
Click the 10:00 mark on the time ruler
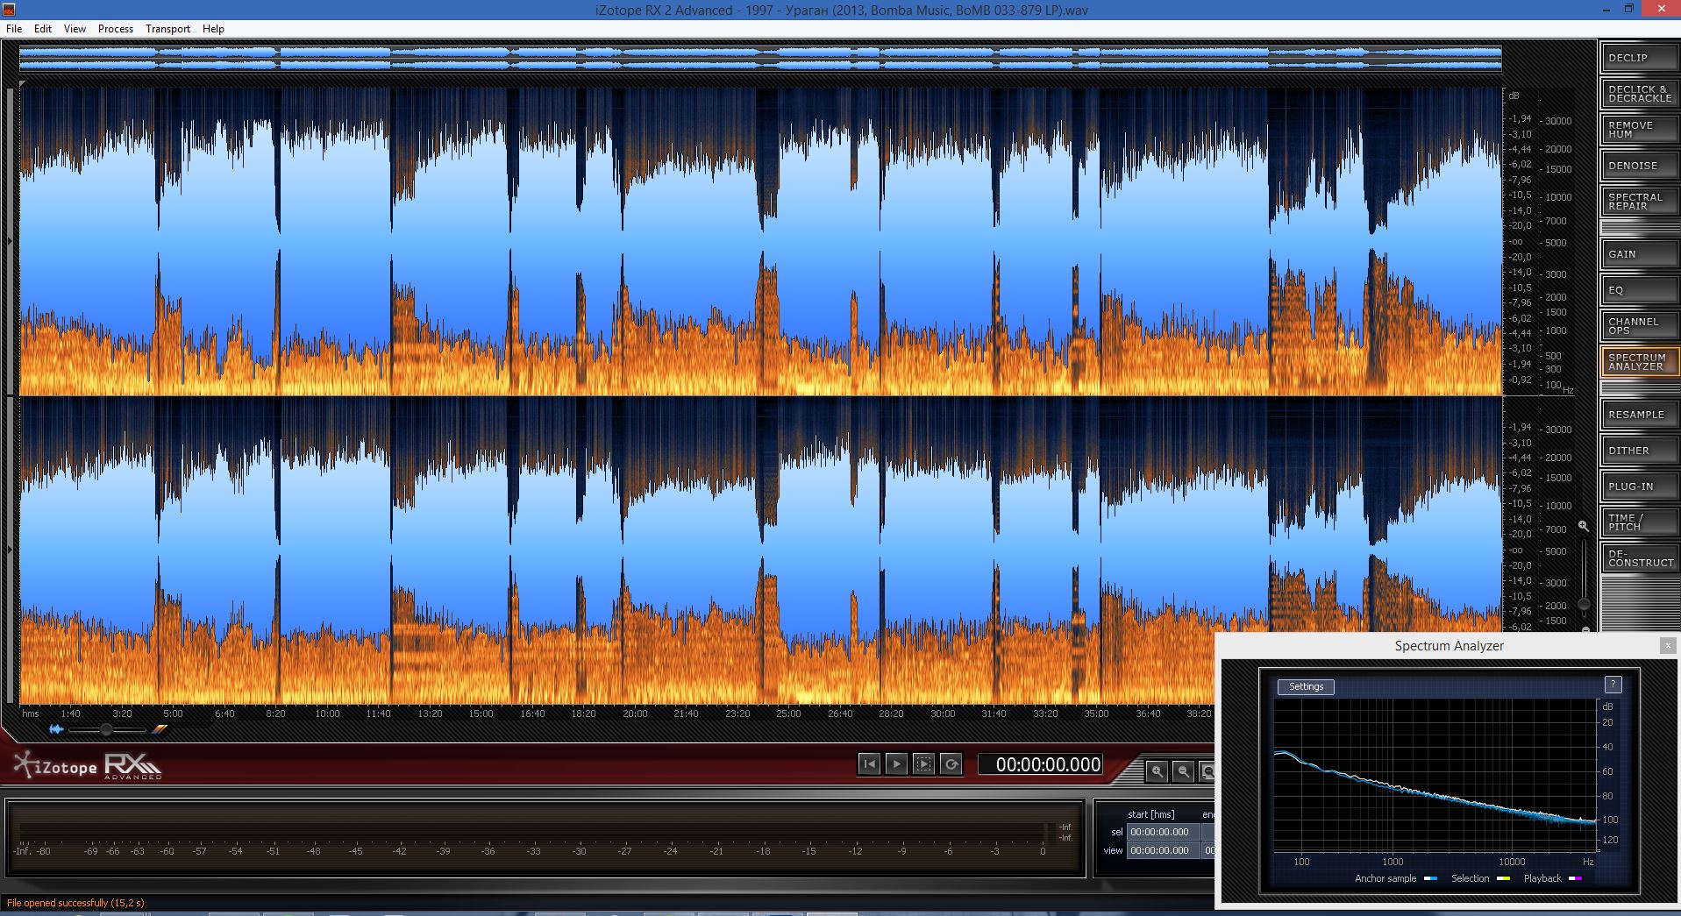[327, 714]
